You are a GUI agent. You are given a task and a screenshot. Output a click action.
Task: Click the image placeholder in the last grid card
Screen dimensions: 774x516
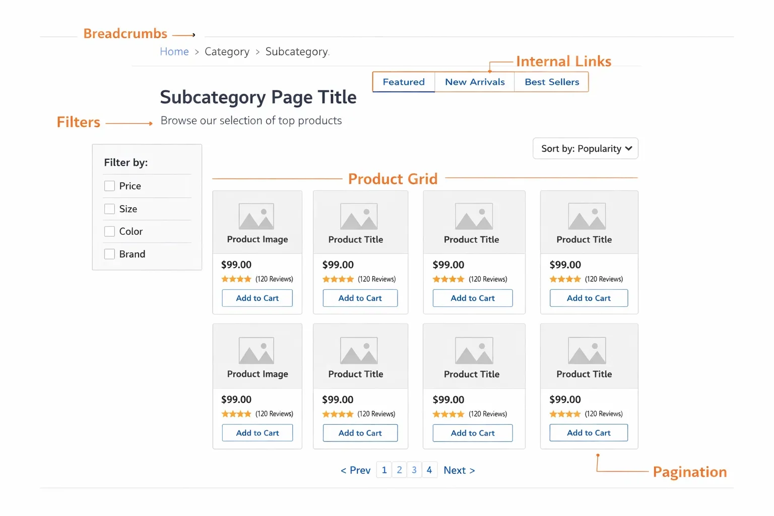coord(586,351)
